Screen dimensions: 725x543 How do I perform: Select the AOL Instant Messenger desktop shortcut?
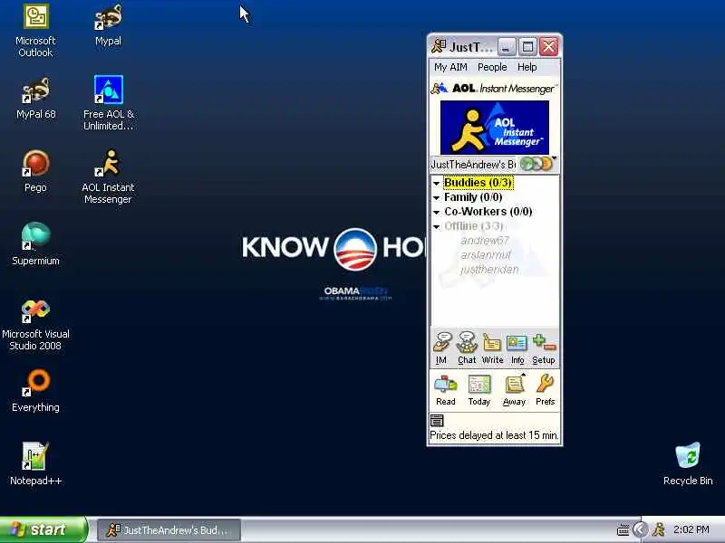(108, 176)
